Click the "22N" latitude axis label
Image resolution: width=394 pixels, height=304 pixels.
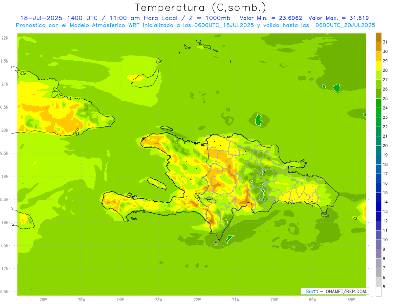(x=5, y=38)
